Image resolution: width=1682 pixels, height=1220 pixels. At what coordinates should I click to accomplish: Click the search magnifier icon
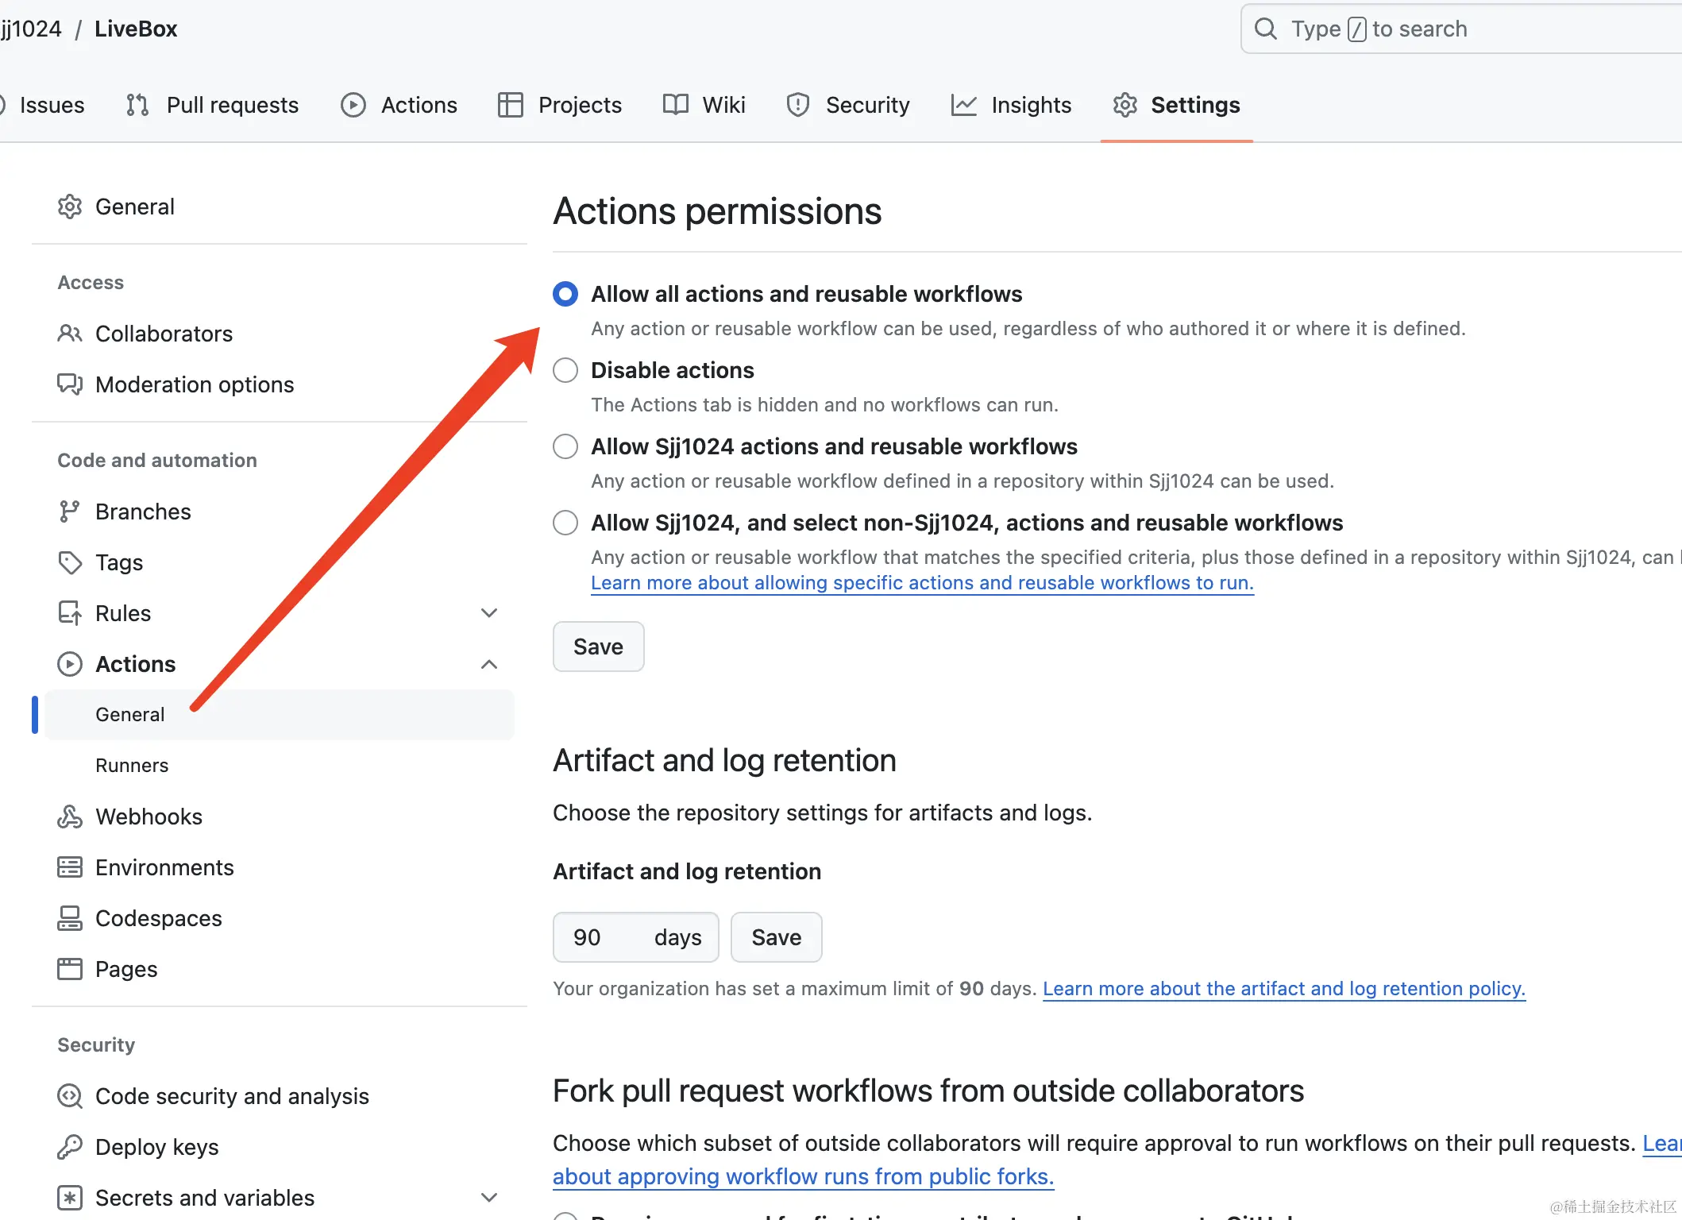click(1265, 29)
